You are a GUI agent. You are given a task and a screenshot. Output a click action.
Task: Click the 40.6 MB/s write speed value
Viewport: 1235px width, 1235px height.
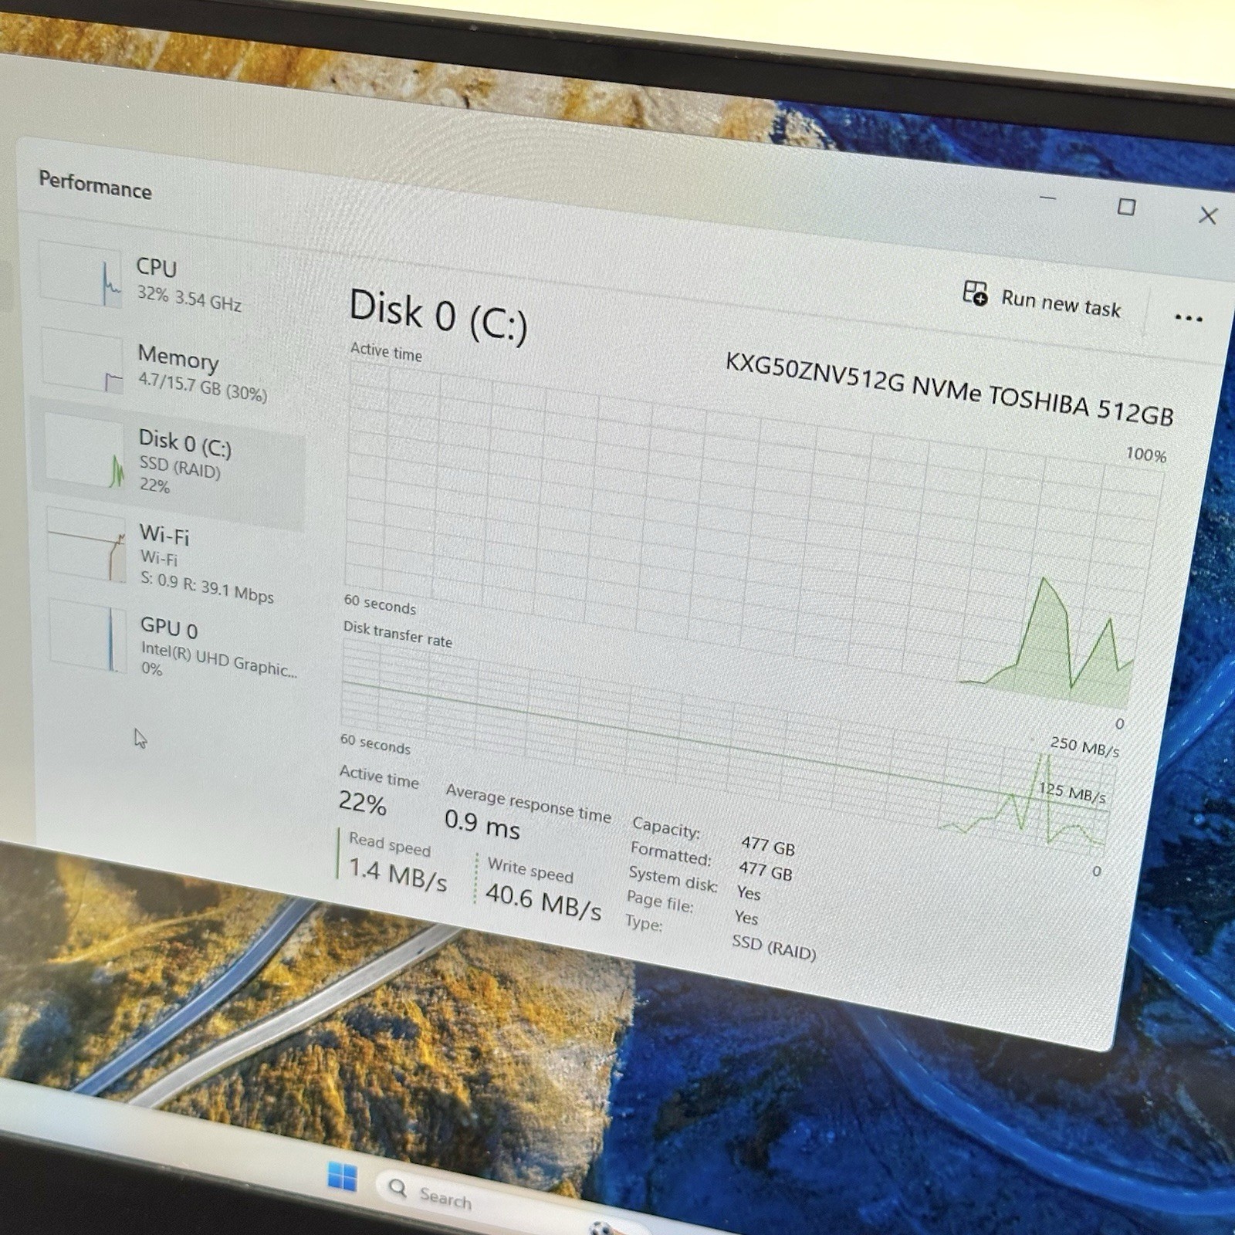point(543,902)
